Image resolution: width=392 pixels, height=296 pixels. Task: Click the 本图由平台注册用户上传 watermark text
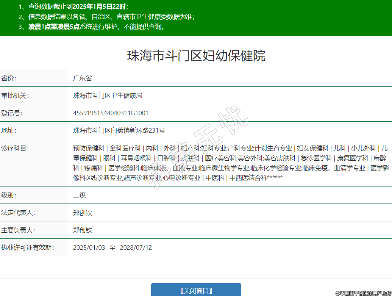pos(363,293)
